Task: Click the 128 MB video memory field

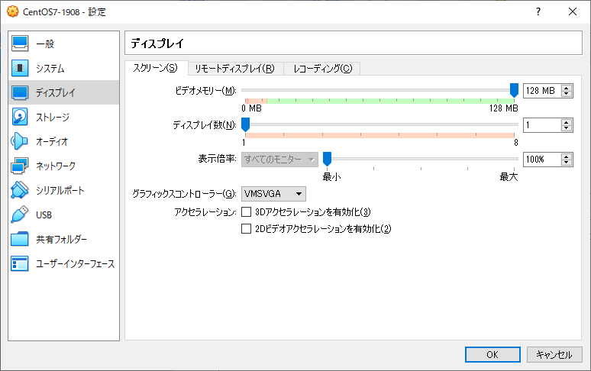Action: [542, 91]
